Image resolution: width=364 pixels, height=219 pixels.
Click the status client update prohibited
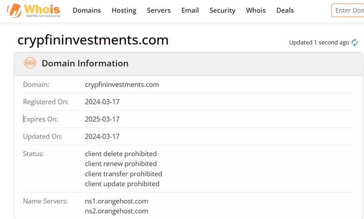(122, 184)
